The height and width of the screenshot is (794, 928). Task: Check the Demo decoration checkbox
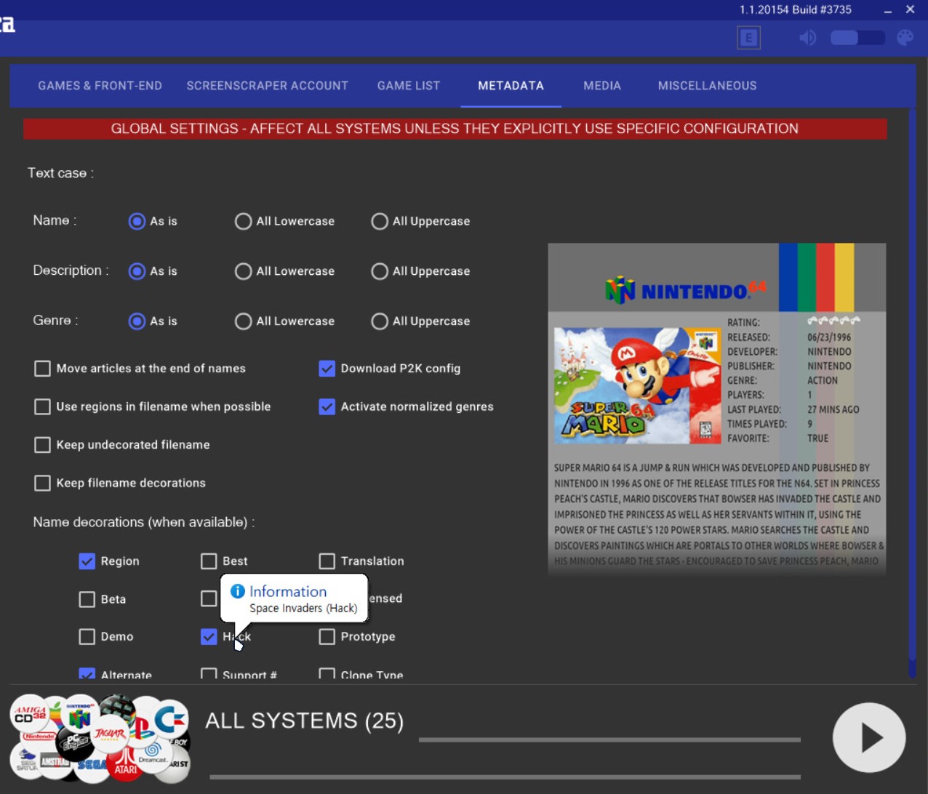(87, 637)
